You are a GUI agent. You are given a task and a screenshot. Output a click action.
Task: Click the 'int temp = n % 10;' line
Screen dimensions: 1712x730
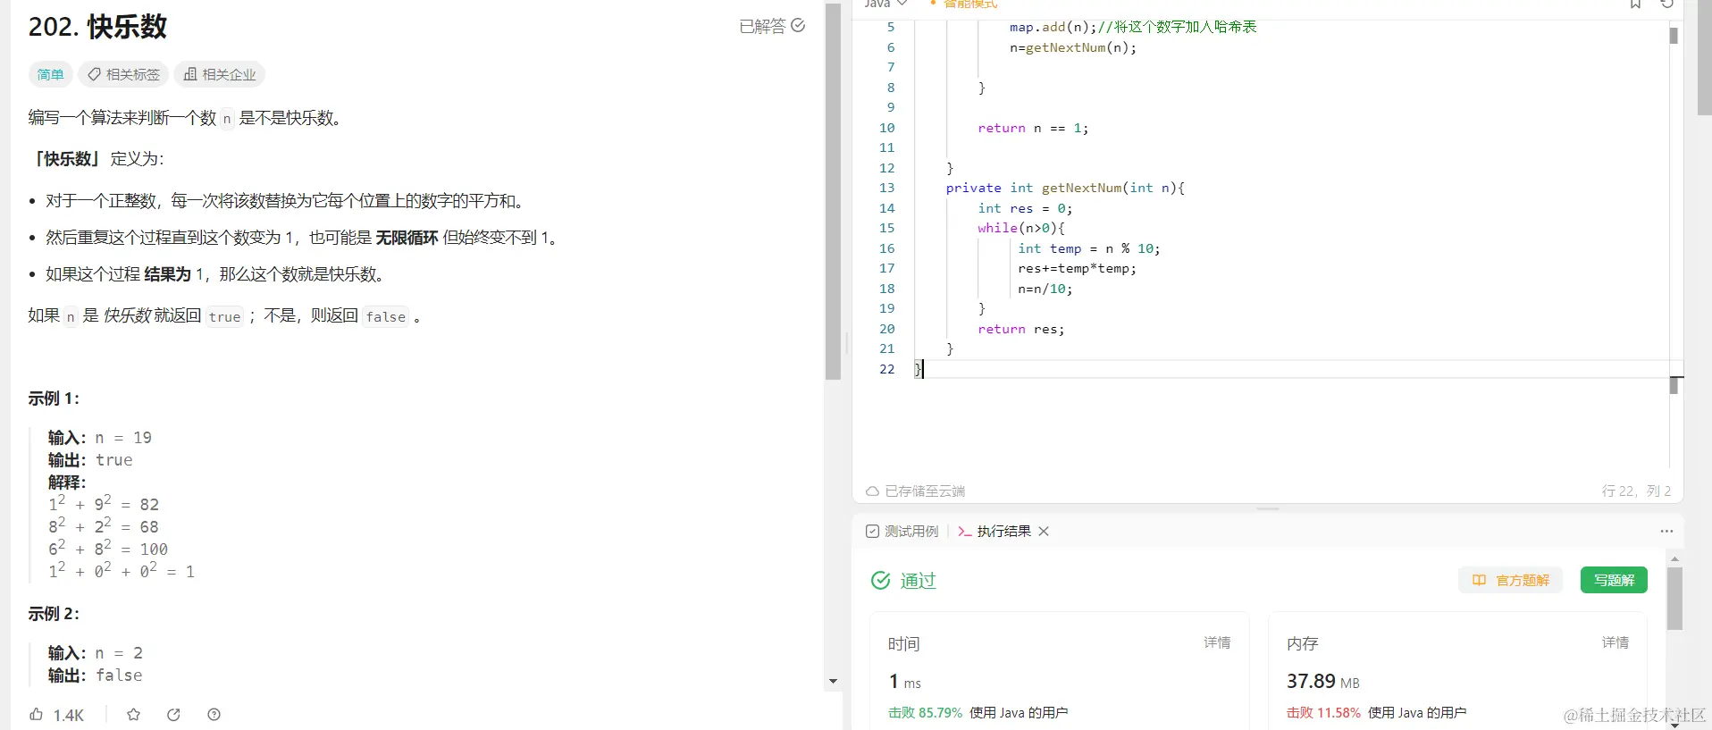point(1088,248)
